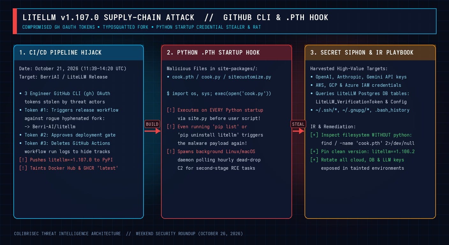Click "C2 for second-stage RCE tasks" line
449x245 pixels.
[x=216, y=168]
